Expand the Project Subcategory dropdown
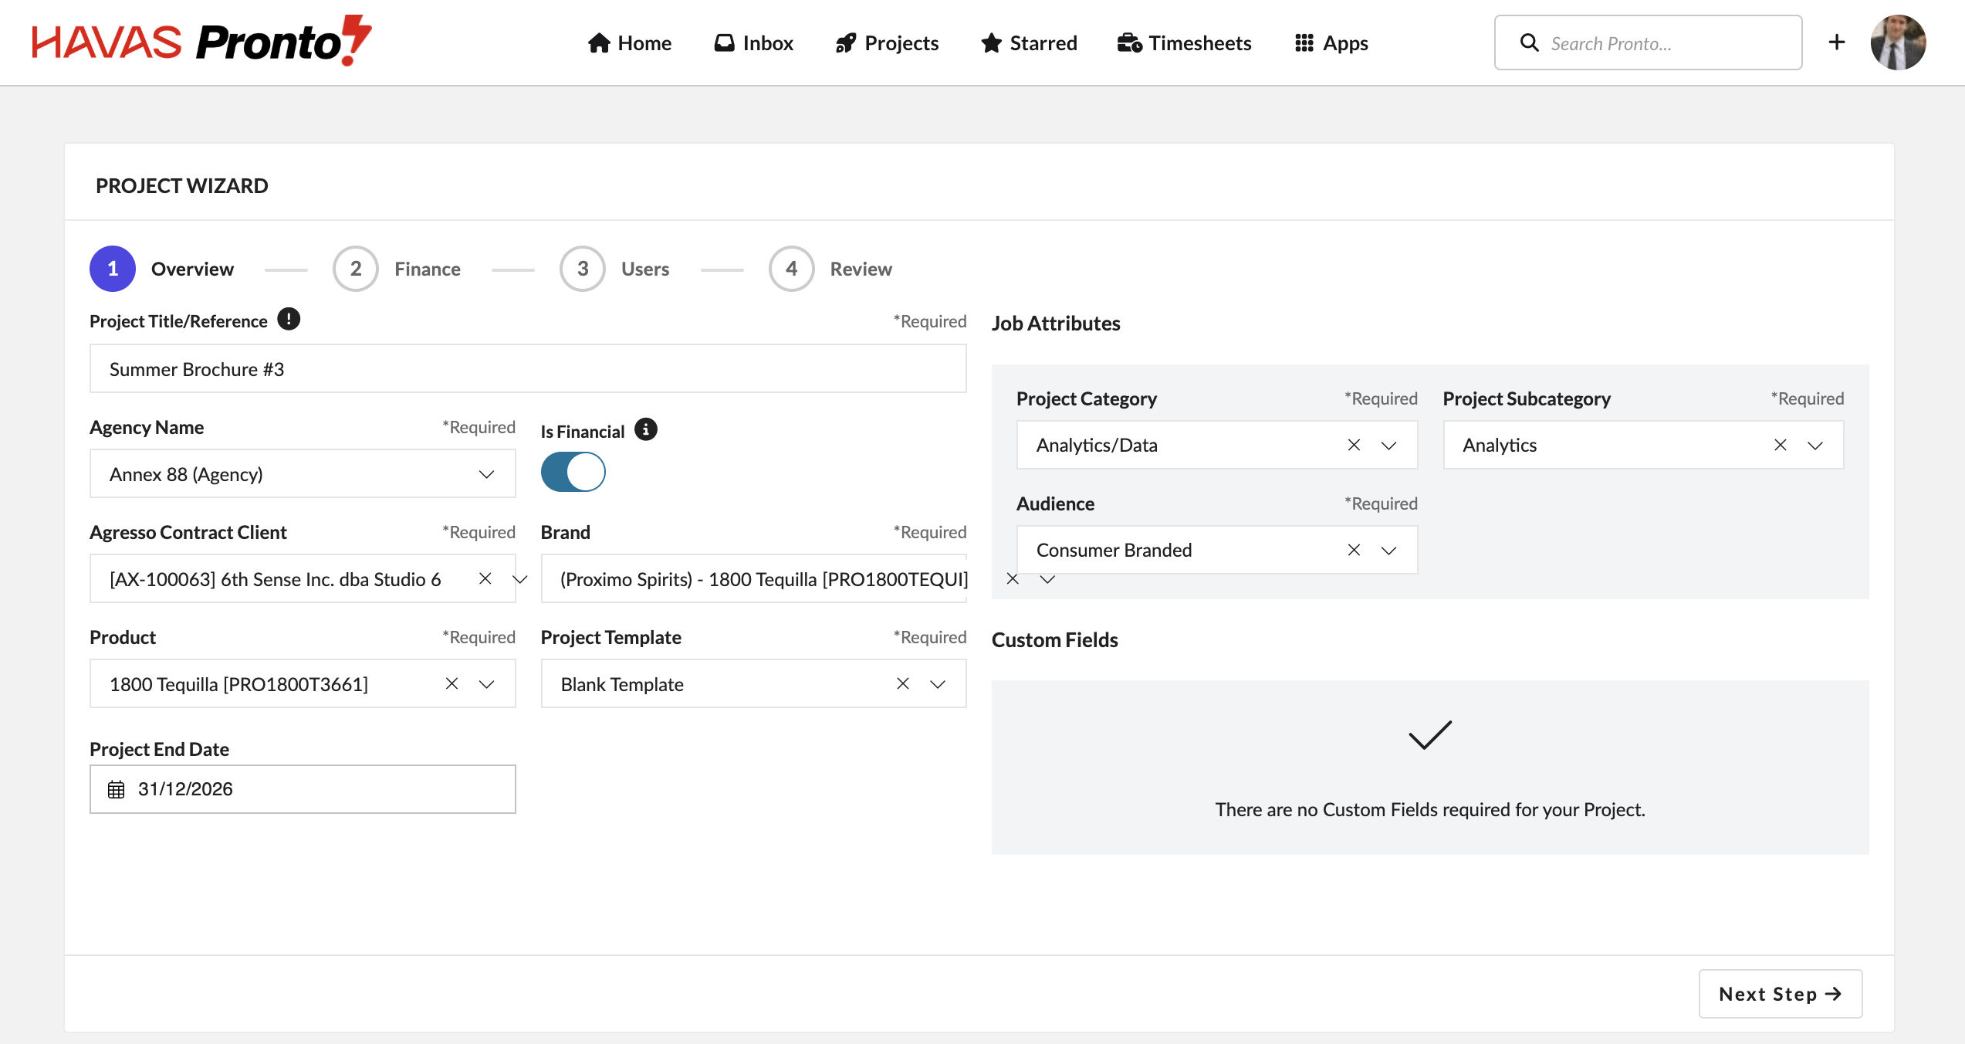Image resolution: width=1965 pixels, height=1044 pixels. tap(1815, 446)
